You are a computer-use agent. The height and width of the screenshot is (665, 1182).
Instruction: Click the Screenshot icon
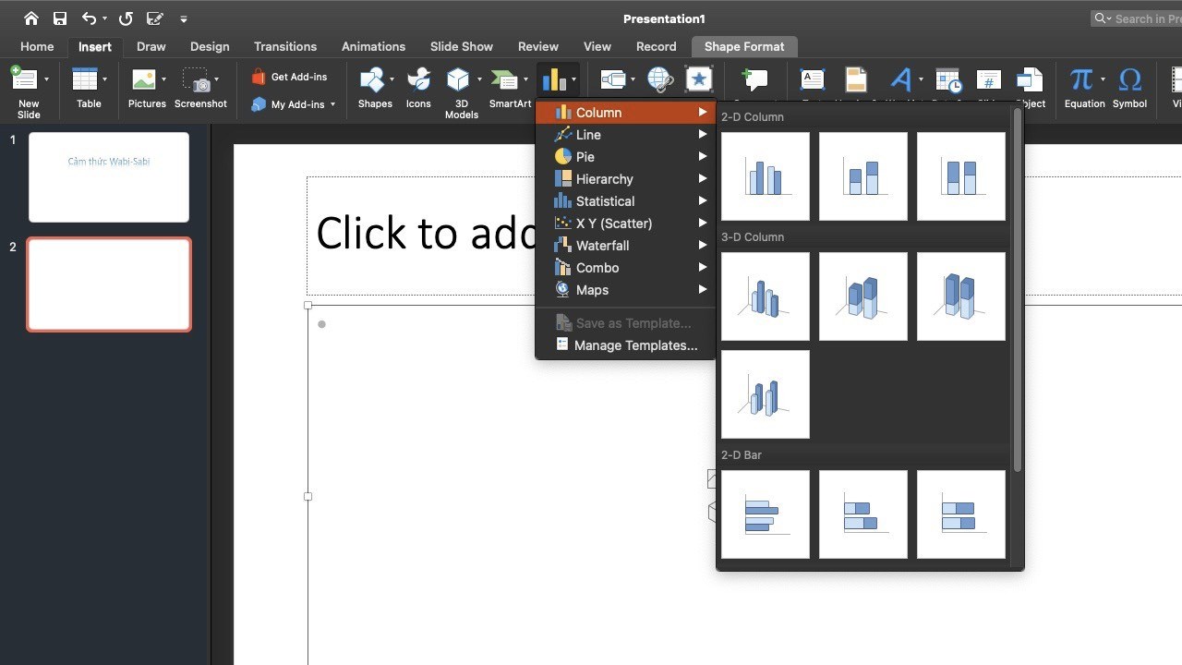coord(196,79)
